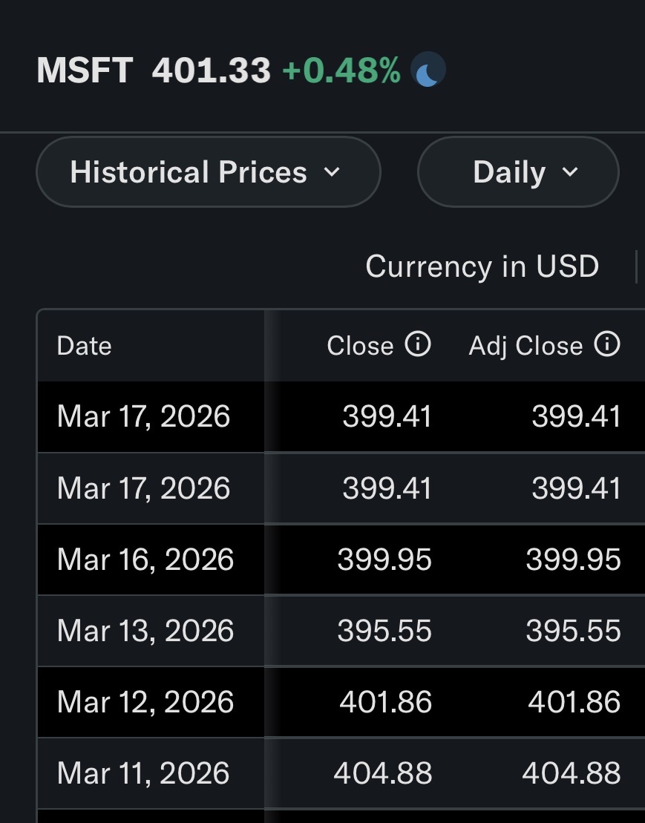Click the MSFT ticker symbol
Image resolution: width=645 pixels, height=823 pixels.
[x=85, y=71]
